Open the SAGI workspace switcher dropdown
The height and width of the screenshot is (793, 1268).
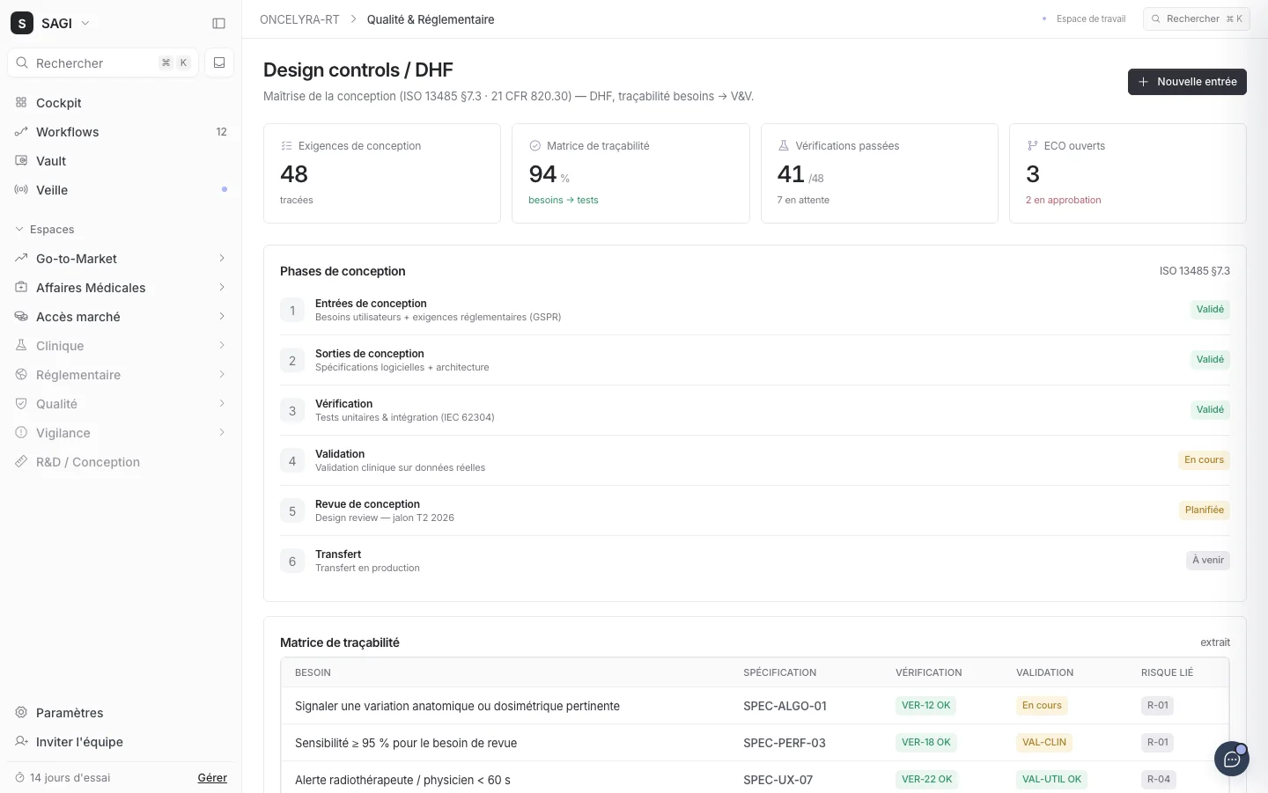[x=50, y=23]
